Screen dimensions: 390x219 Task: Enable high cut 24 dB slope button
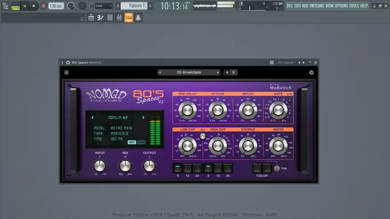(228, 168)
